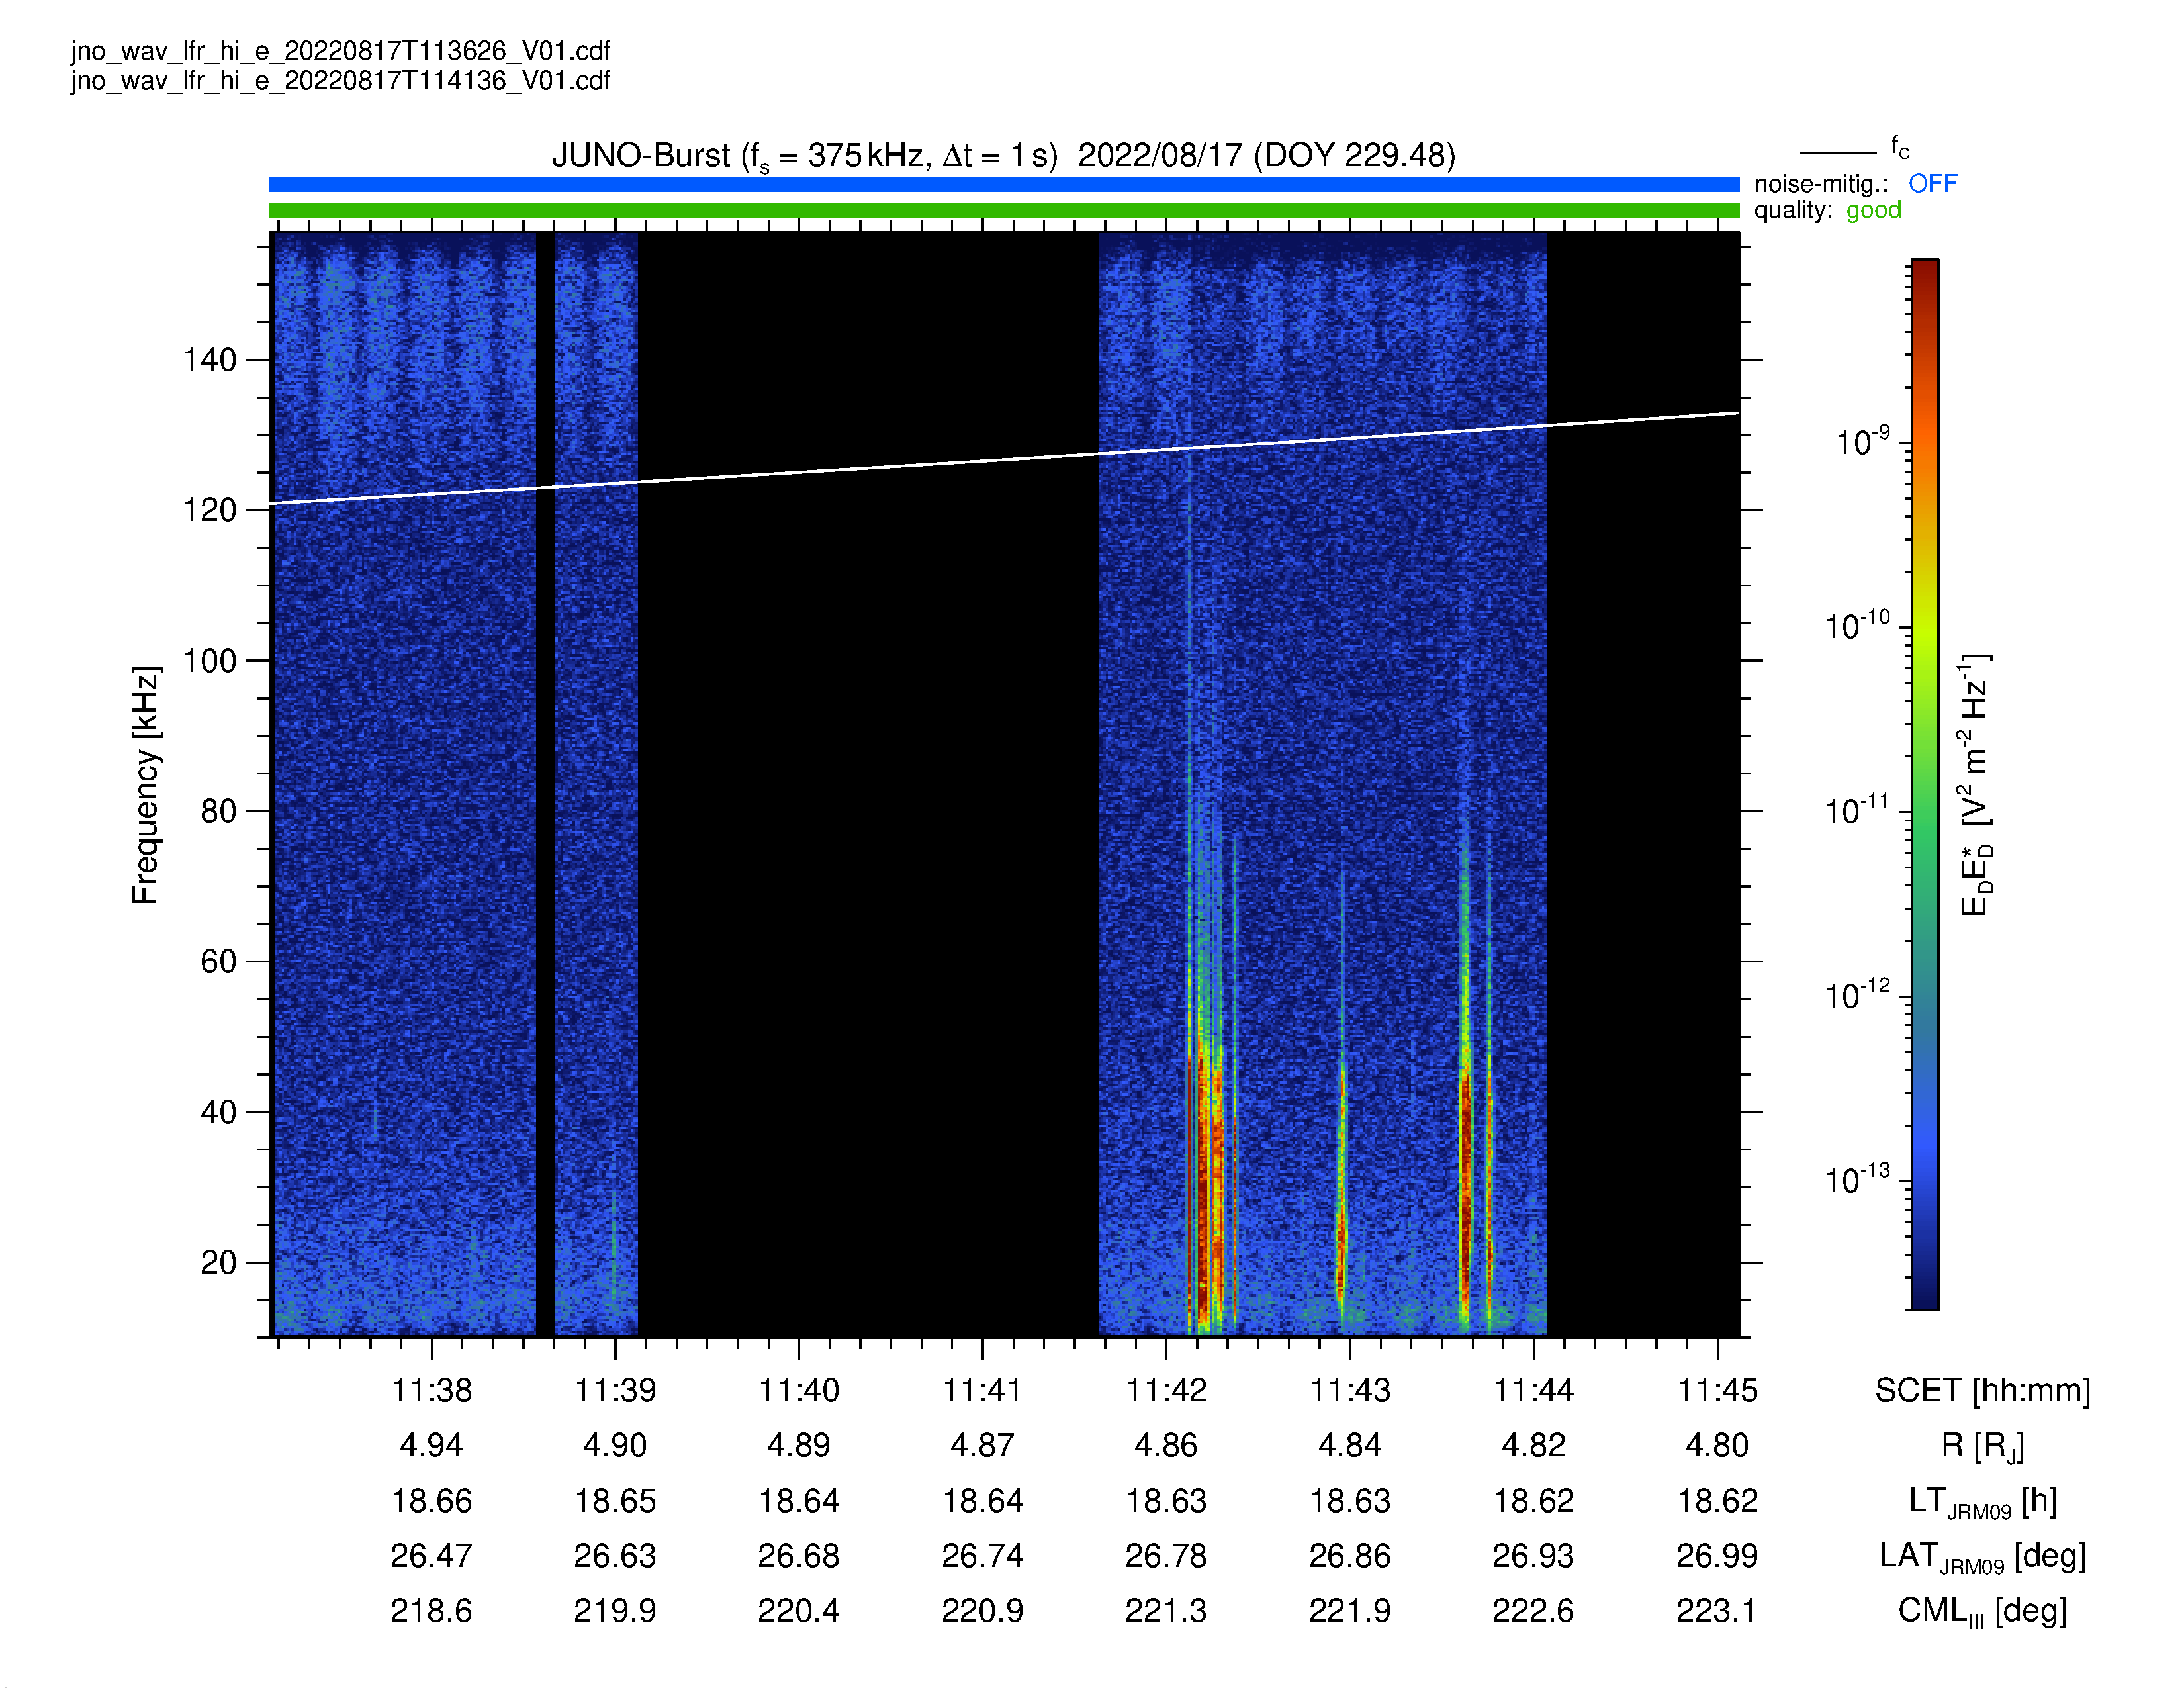Click the 11:45 time axis label
This screenshot has width=2184, height=1688.
pyautogui.click(x=1717, y=1390)
